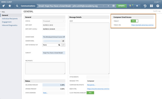Click the Attachments field

point(98,77)
